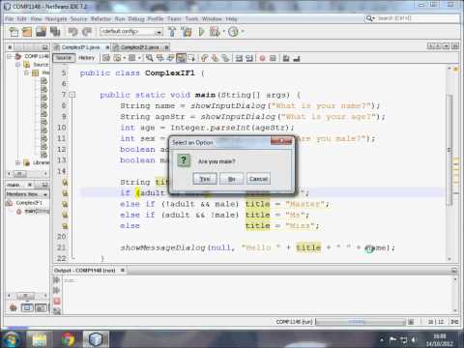
Task: Click the hint bulb on line 15
Action: [x=65, y=183]
